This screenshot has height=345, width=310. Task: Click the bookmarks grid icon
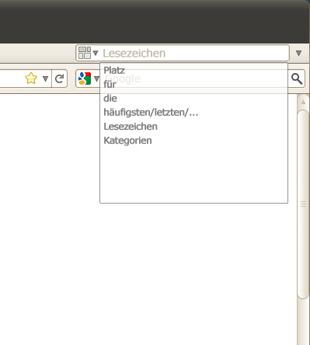[x=85, y=53]
